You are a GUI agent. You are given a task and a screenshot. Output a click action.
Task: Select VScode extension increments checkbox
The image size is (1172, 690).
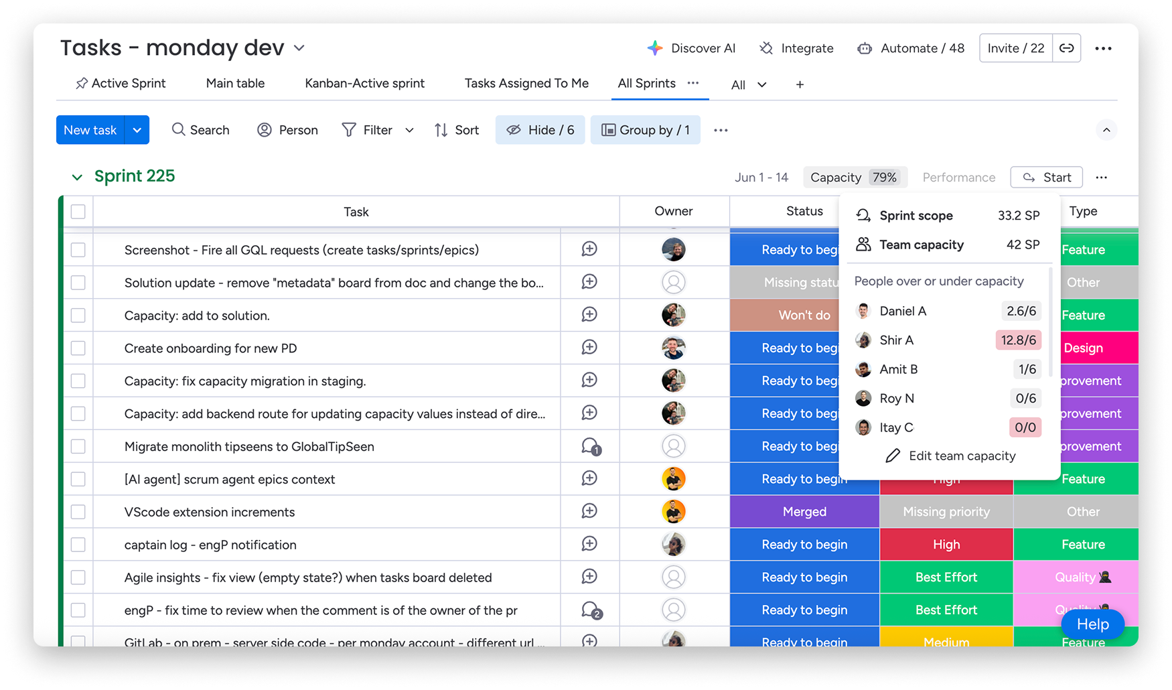tap(78, 512)
